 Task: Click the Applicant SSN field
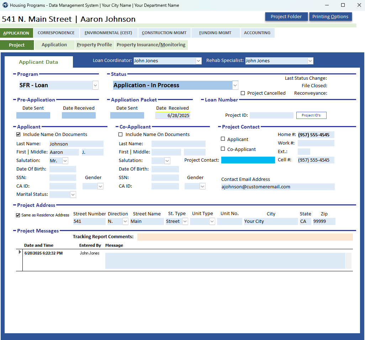click(63, 178)
